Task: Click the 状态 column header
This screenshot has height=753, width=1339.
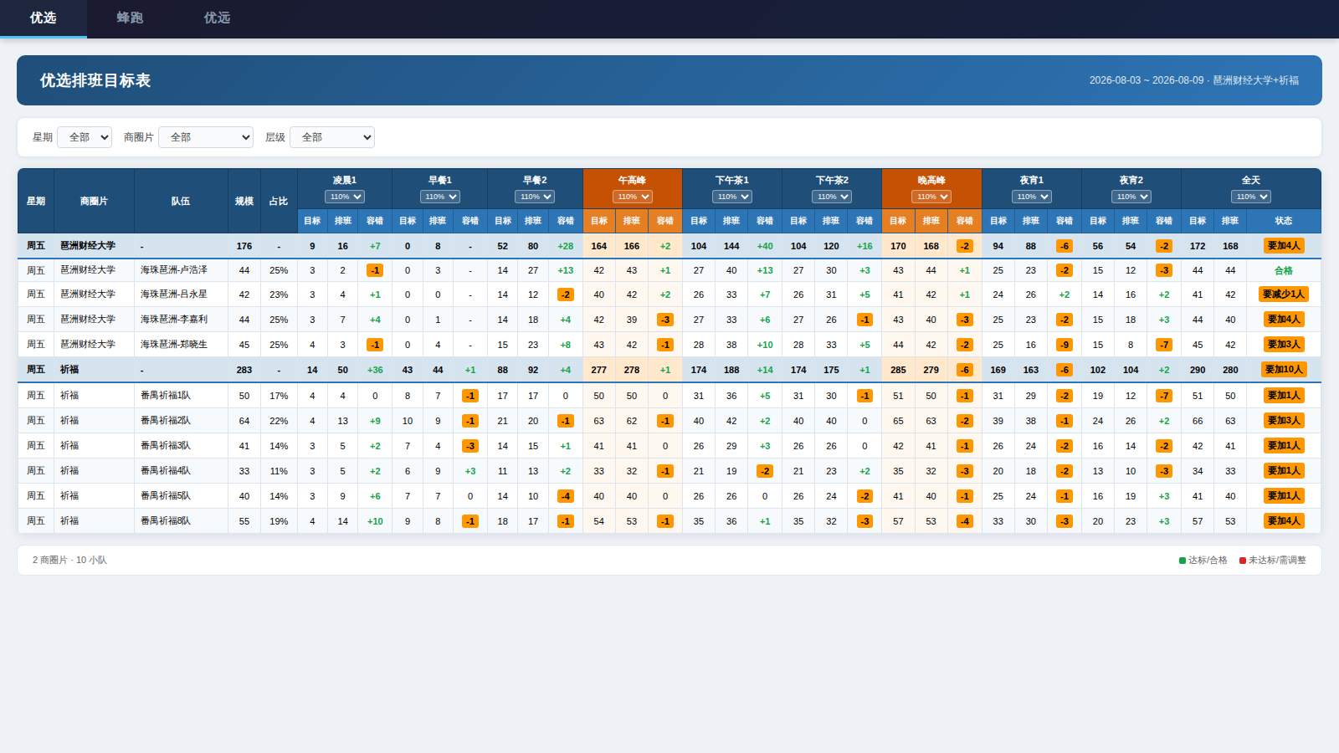Action: pyautogui.click(x=1284, y=221)
